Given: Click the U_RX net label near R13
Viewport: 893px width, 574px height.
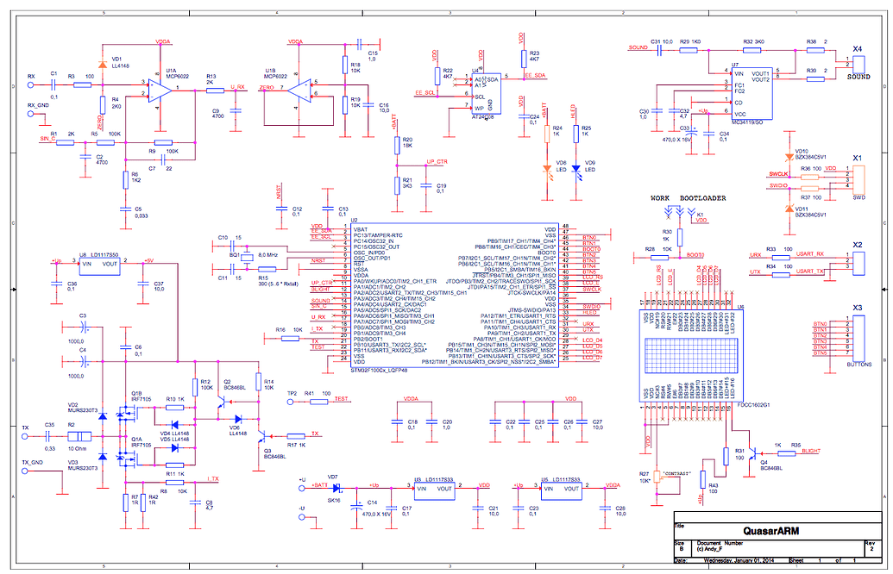Looking at the screenshot, I should click(x=237, y=87).
